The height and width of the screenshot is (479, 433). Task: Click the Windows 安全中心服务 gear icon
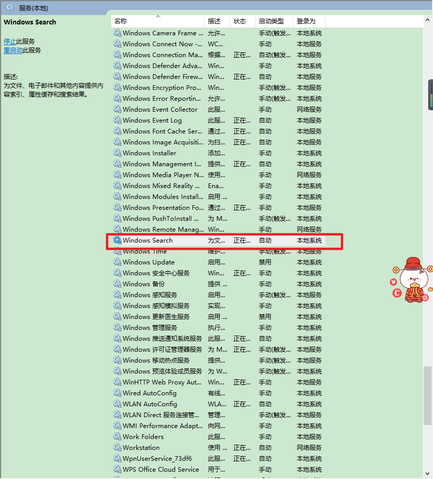click(117, 273)
